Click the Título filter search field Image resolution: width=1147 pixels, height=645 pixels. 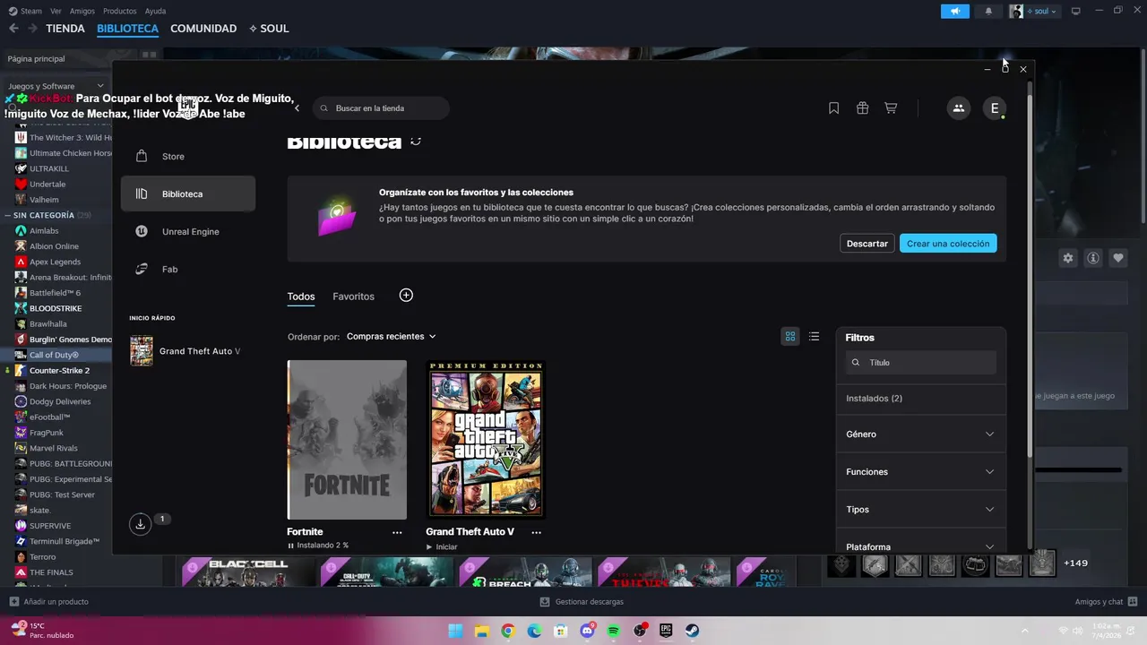coord(921,363)
